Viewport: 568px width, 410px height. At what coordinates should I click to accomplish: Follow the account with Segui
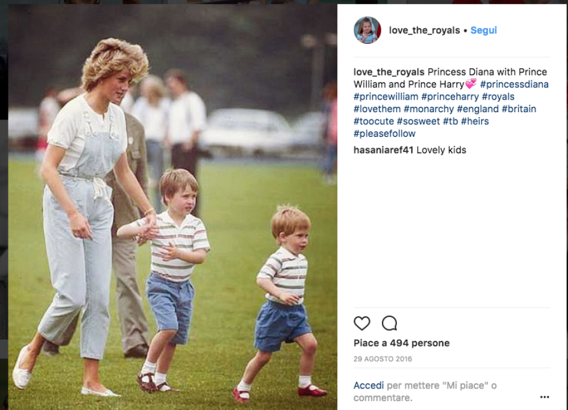pos(483,30)
